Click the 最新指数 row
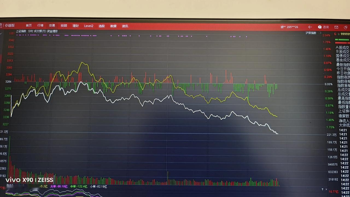Image resolution: width=350 pixels, height=197 pixels. 343,65
